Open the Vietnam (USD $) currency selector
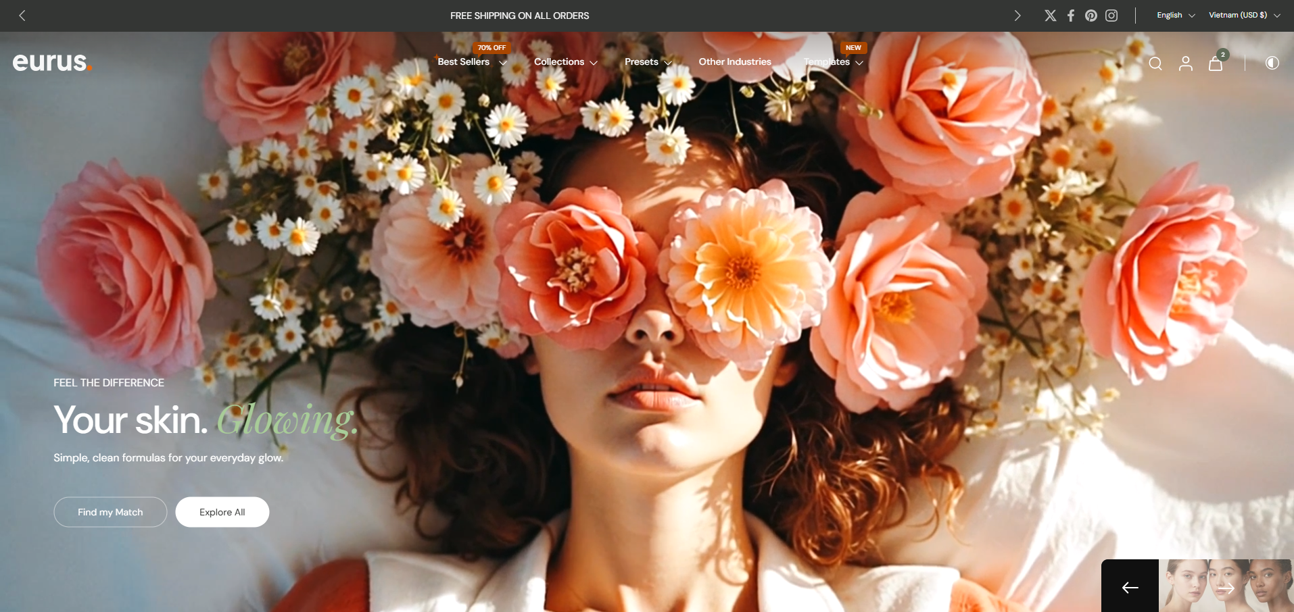Viewport: 1294px width, 612px height. tap(1243, 15)
